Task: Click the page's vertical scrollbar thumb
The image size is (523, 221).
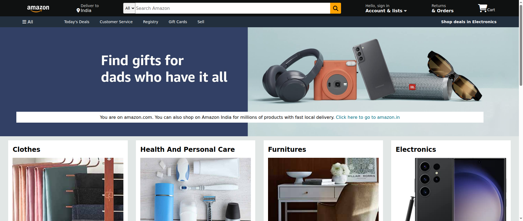Action: coord(521,44)
